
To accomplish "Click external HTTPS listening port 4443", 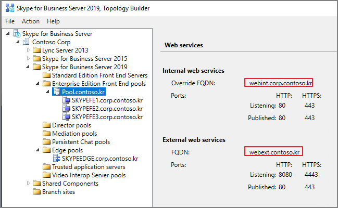I will tap(311, 174).
